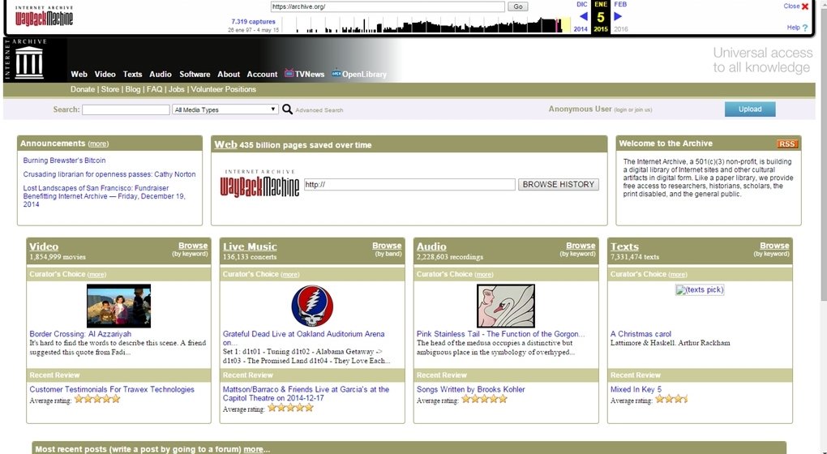This screenshot has width=827, height=454.
Task: Click the orange RSS badge
Action: coord(787,143)
